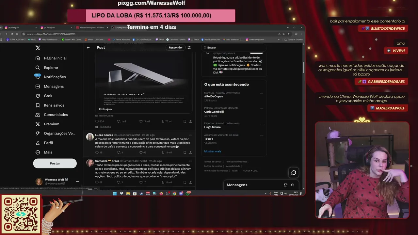Share Samanta Moraes's comment
The height and width of the screenshot is (235, 418).
(x=191, y=182)
